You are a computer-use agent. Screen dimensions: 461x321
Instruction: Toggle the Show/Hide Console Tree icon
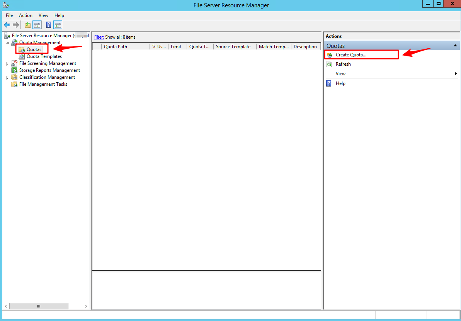click(37, 25)
